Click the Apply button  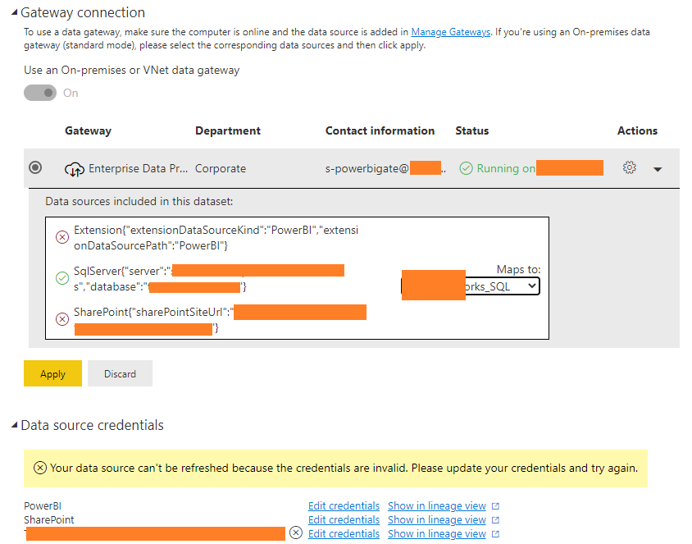coord(53,373)
